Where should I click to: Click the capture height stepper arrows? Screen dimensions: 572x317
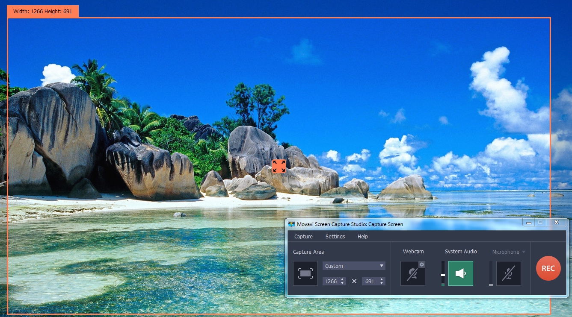(382, 281)
